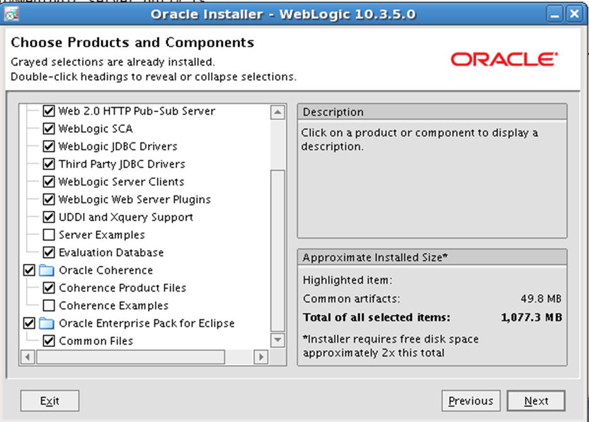Click the Oracle Coherence folder icon
589x422 pixels.
click(47, 270)
